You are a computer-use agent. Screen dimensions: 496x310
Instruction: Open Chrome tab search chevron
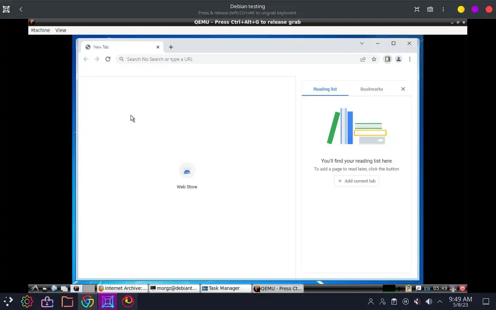coord(362,43)
